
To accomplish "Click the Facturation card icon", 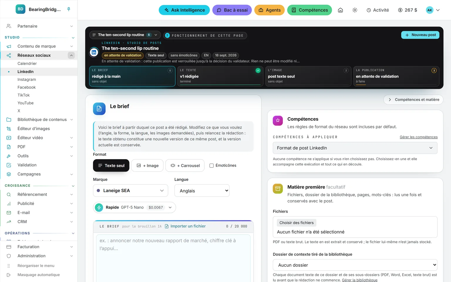I will pyautogui.click(x=9, y=247).
